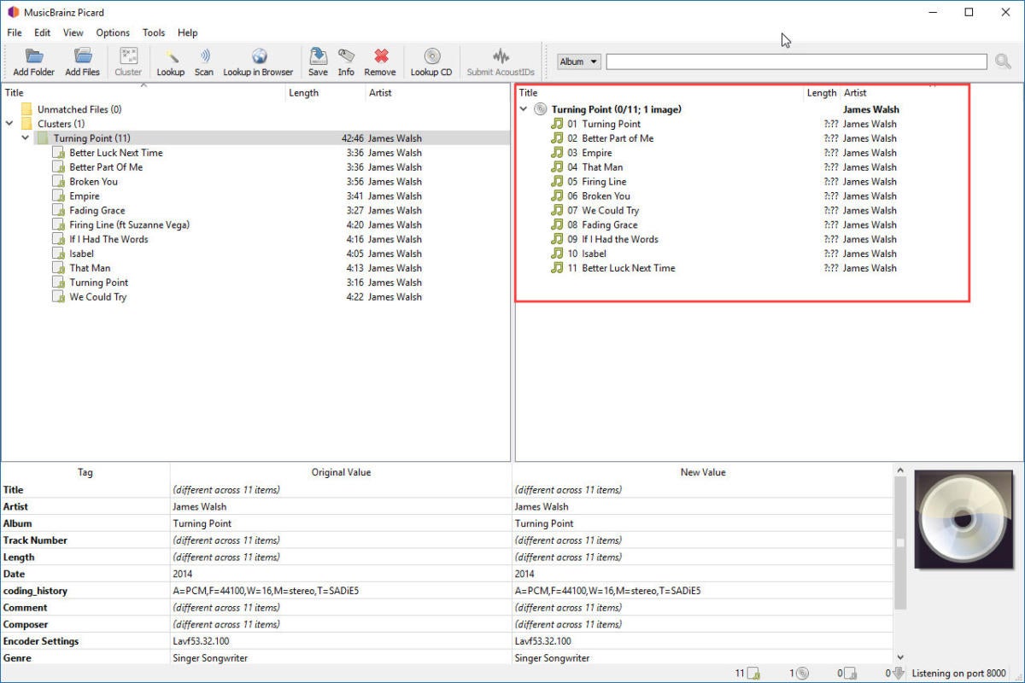Click the Tag column header
The width and height of the screenshot is (1025, 683).
pos(85,472)
